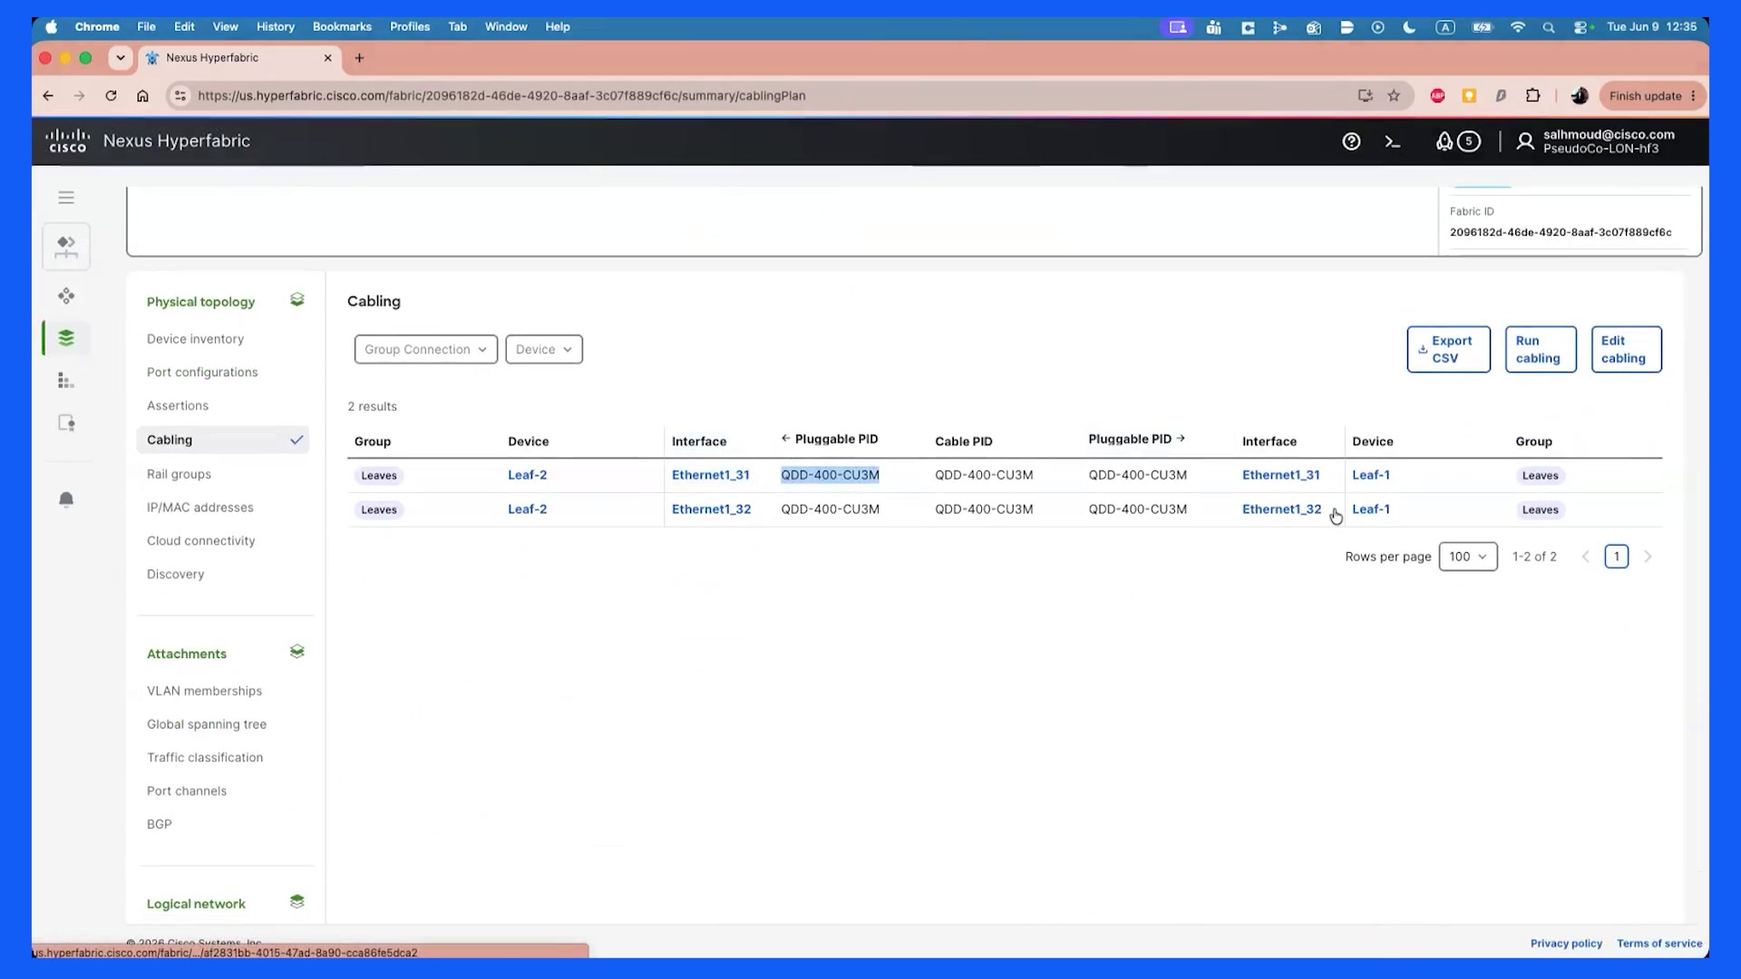Click the Logical network section icon
1741x979 pixels.
297,902
